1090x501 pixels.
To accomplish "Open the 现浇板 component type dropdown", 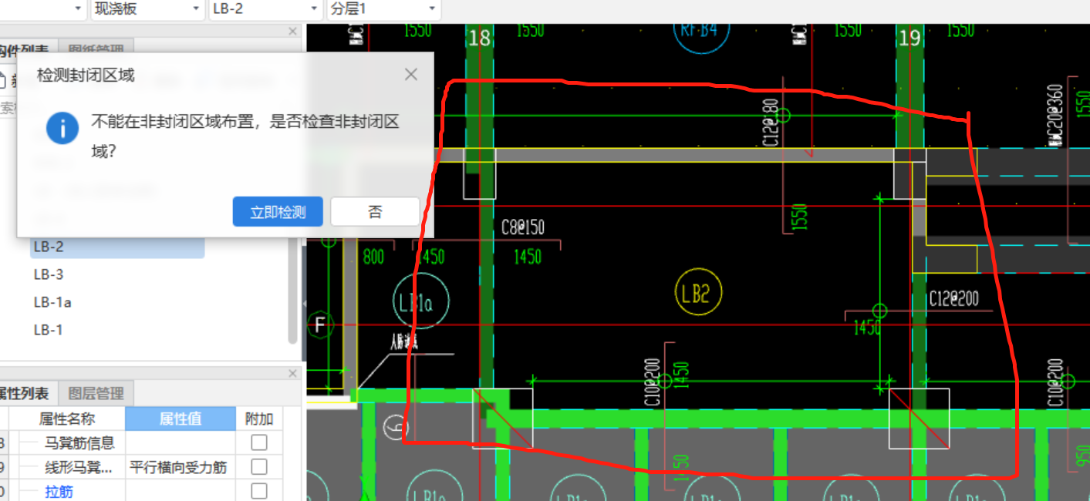I will (x=147, y=9).
